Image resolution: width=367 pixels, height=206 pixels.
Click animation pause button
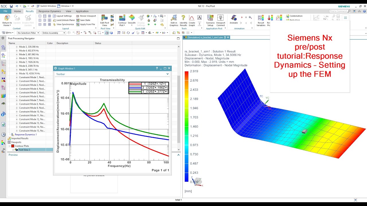pyautogui.click(x=246, y=23)
